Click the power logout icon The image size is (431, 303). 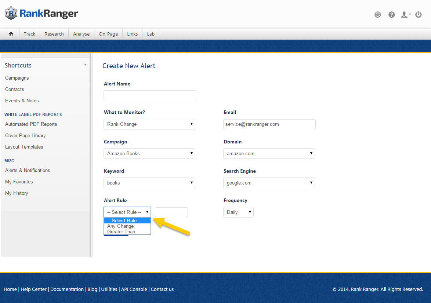(x=418, y=15)
